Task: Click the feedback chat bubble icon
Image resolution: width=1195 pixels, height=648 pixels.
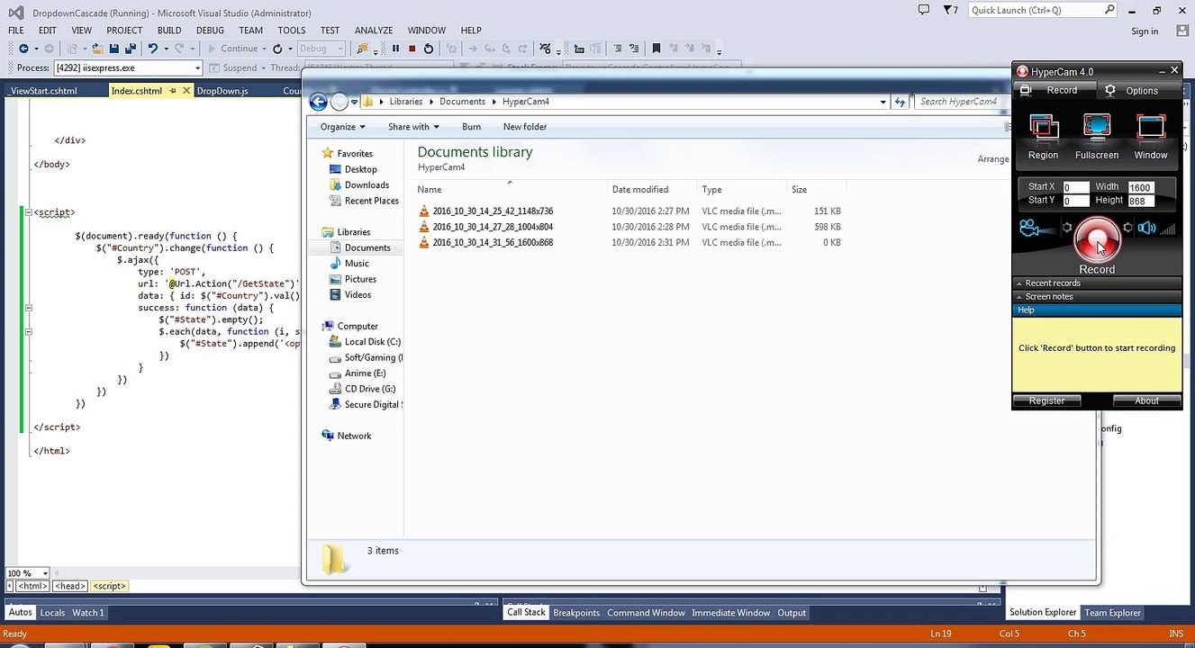Action: click(x=923, y=10)
